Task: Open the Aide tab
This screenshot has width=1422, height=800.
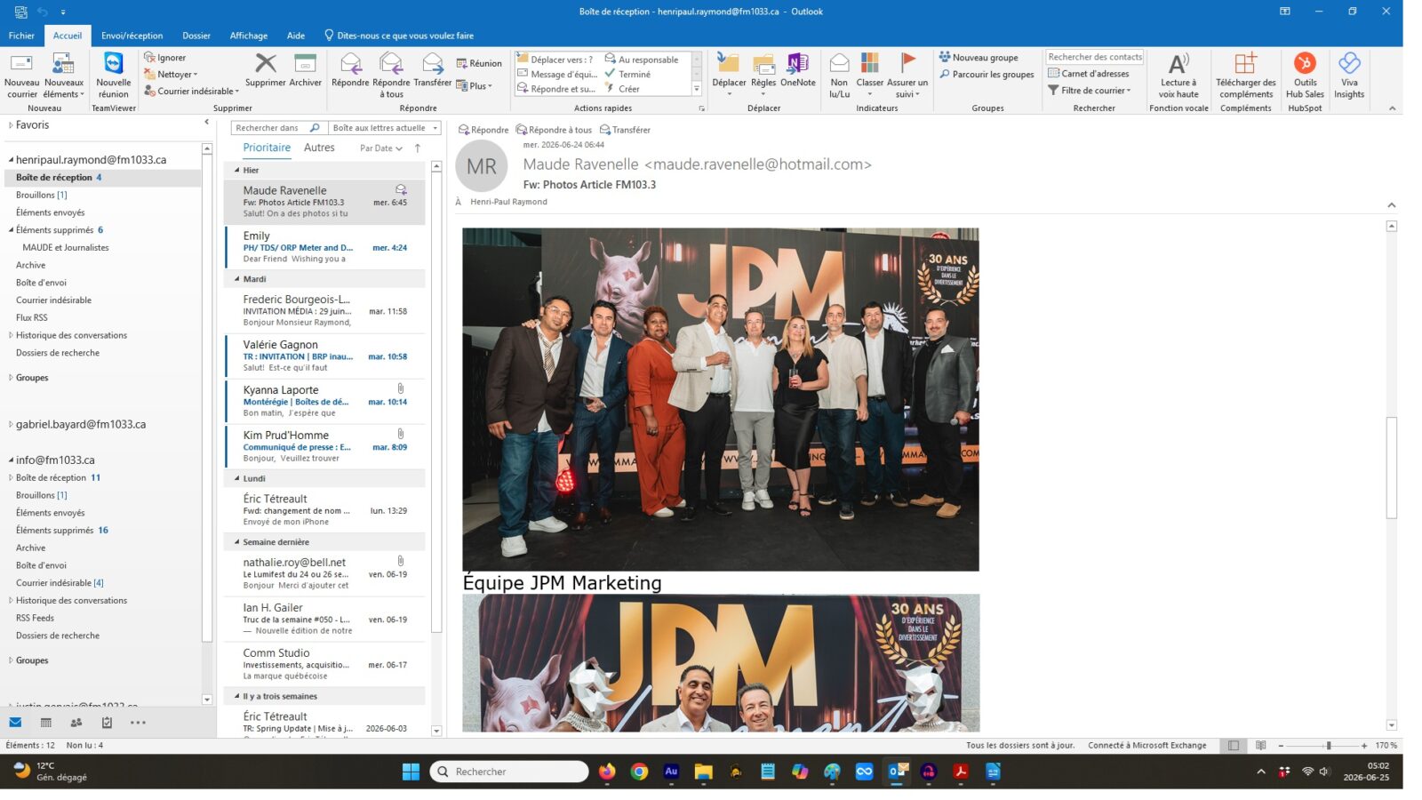Action: (x=296, y=36)
